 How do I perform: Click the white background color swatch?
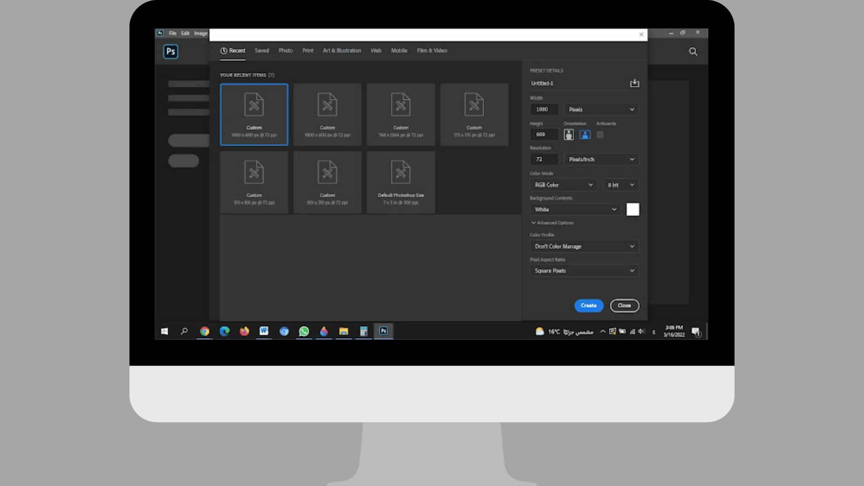click(x=632, y=209)
